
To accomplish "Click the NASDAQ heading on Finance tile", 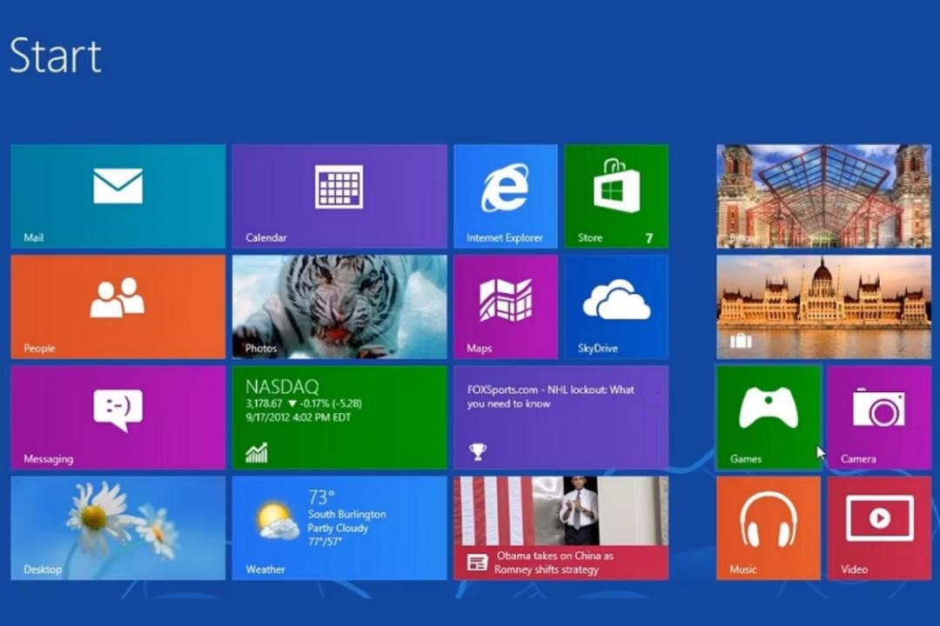I will pos(282,387).
